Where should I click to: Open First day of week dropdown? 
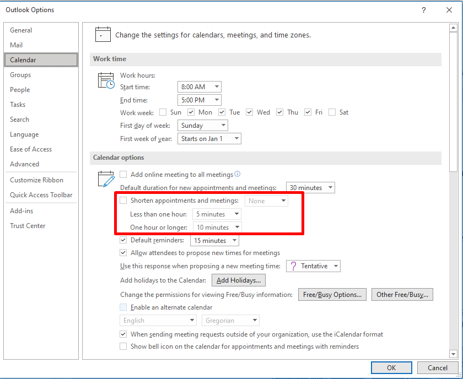coord(203,126)
